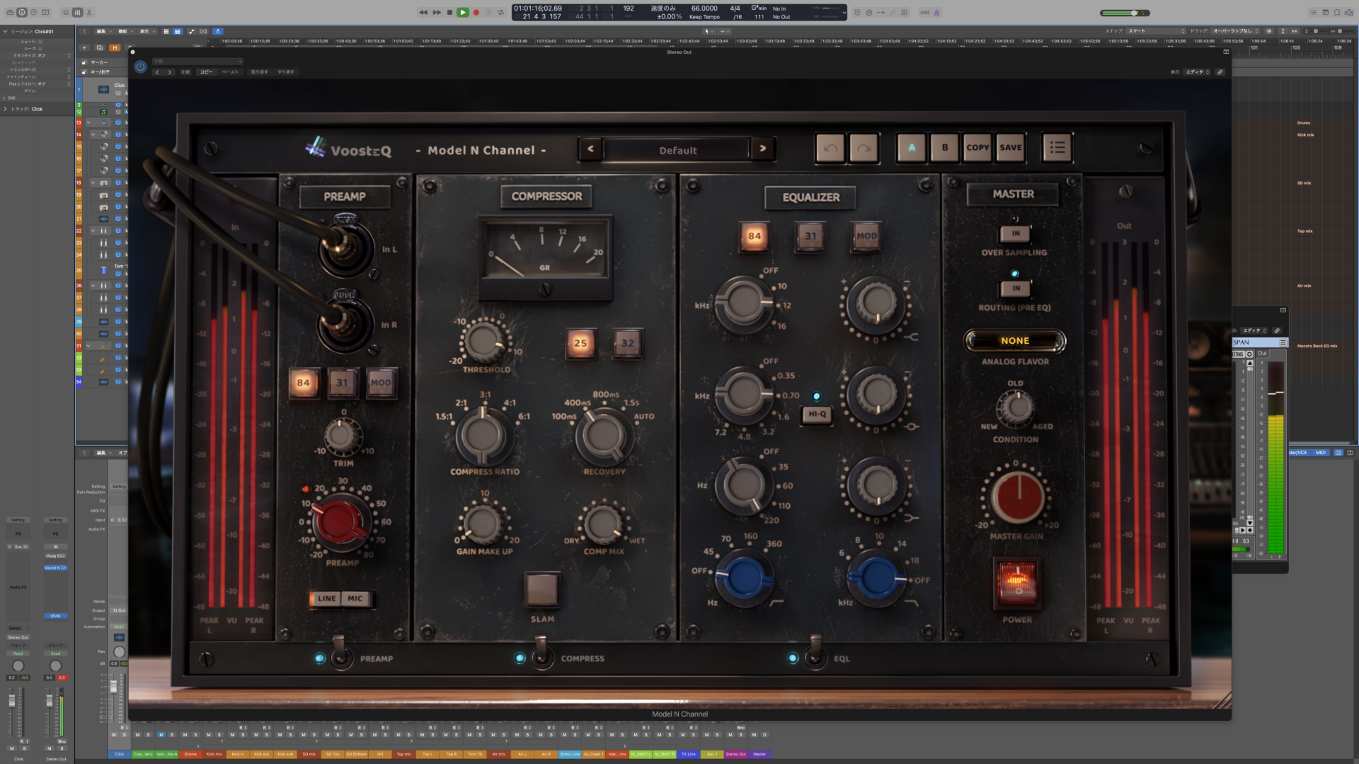Toggle the PREAMP section switch
Viewport: 1359px width, 764px height.
pos(340,654)
